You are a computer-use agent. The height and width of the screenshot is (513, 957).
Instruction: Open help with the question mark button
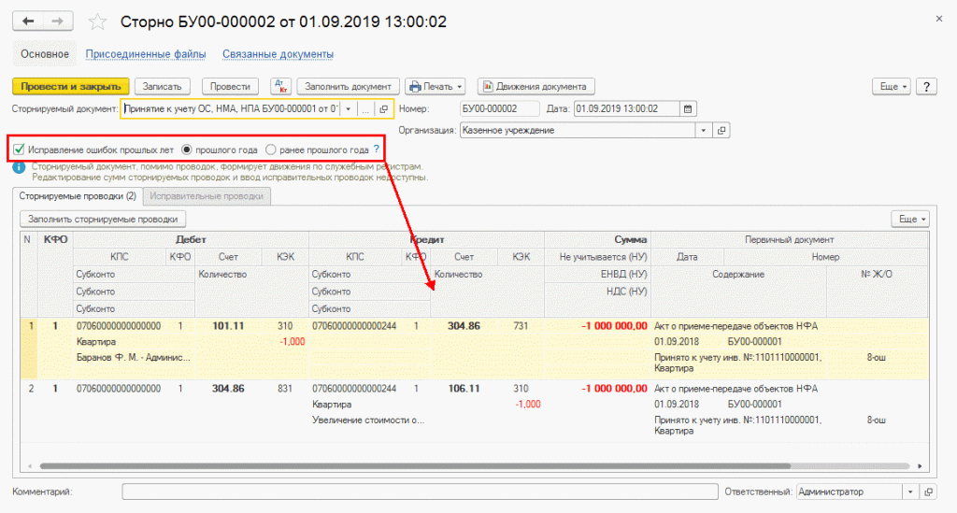coord(926,87)
